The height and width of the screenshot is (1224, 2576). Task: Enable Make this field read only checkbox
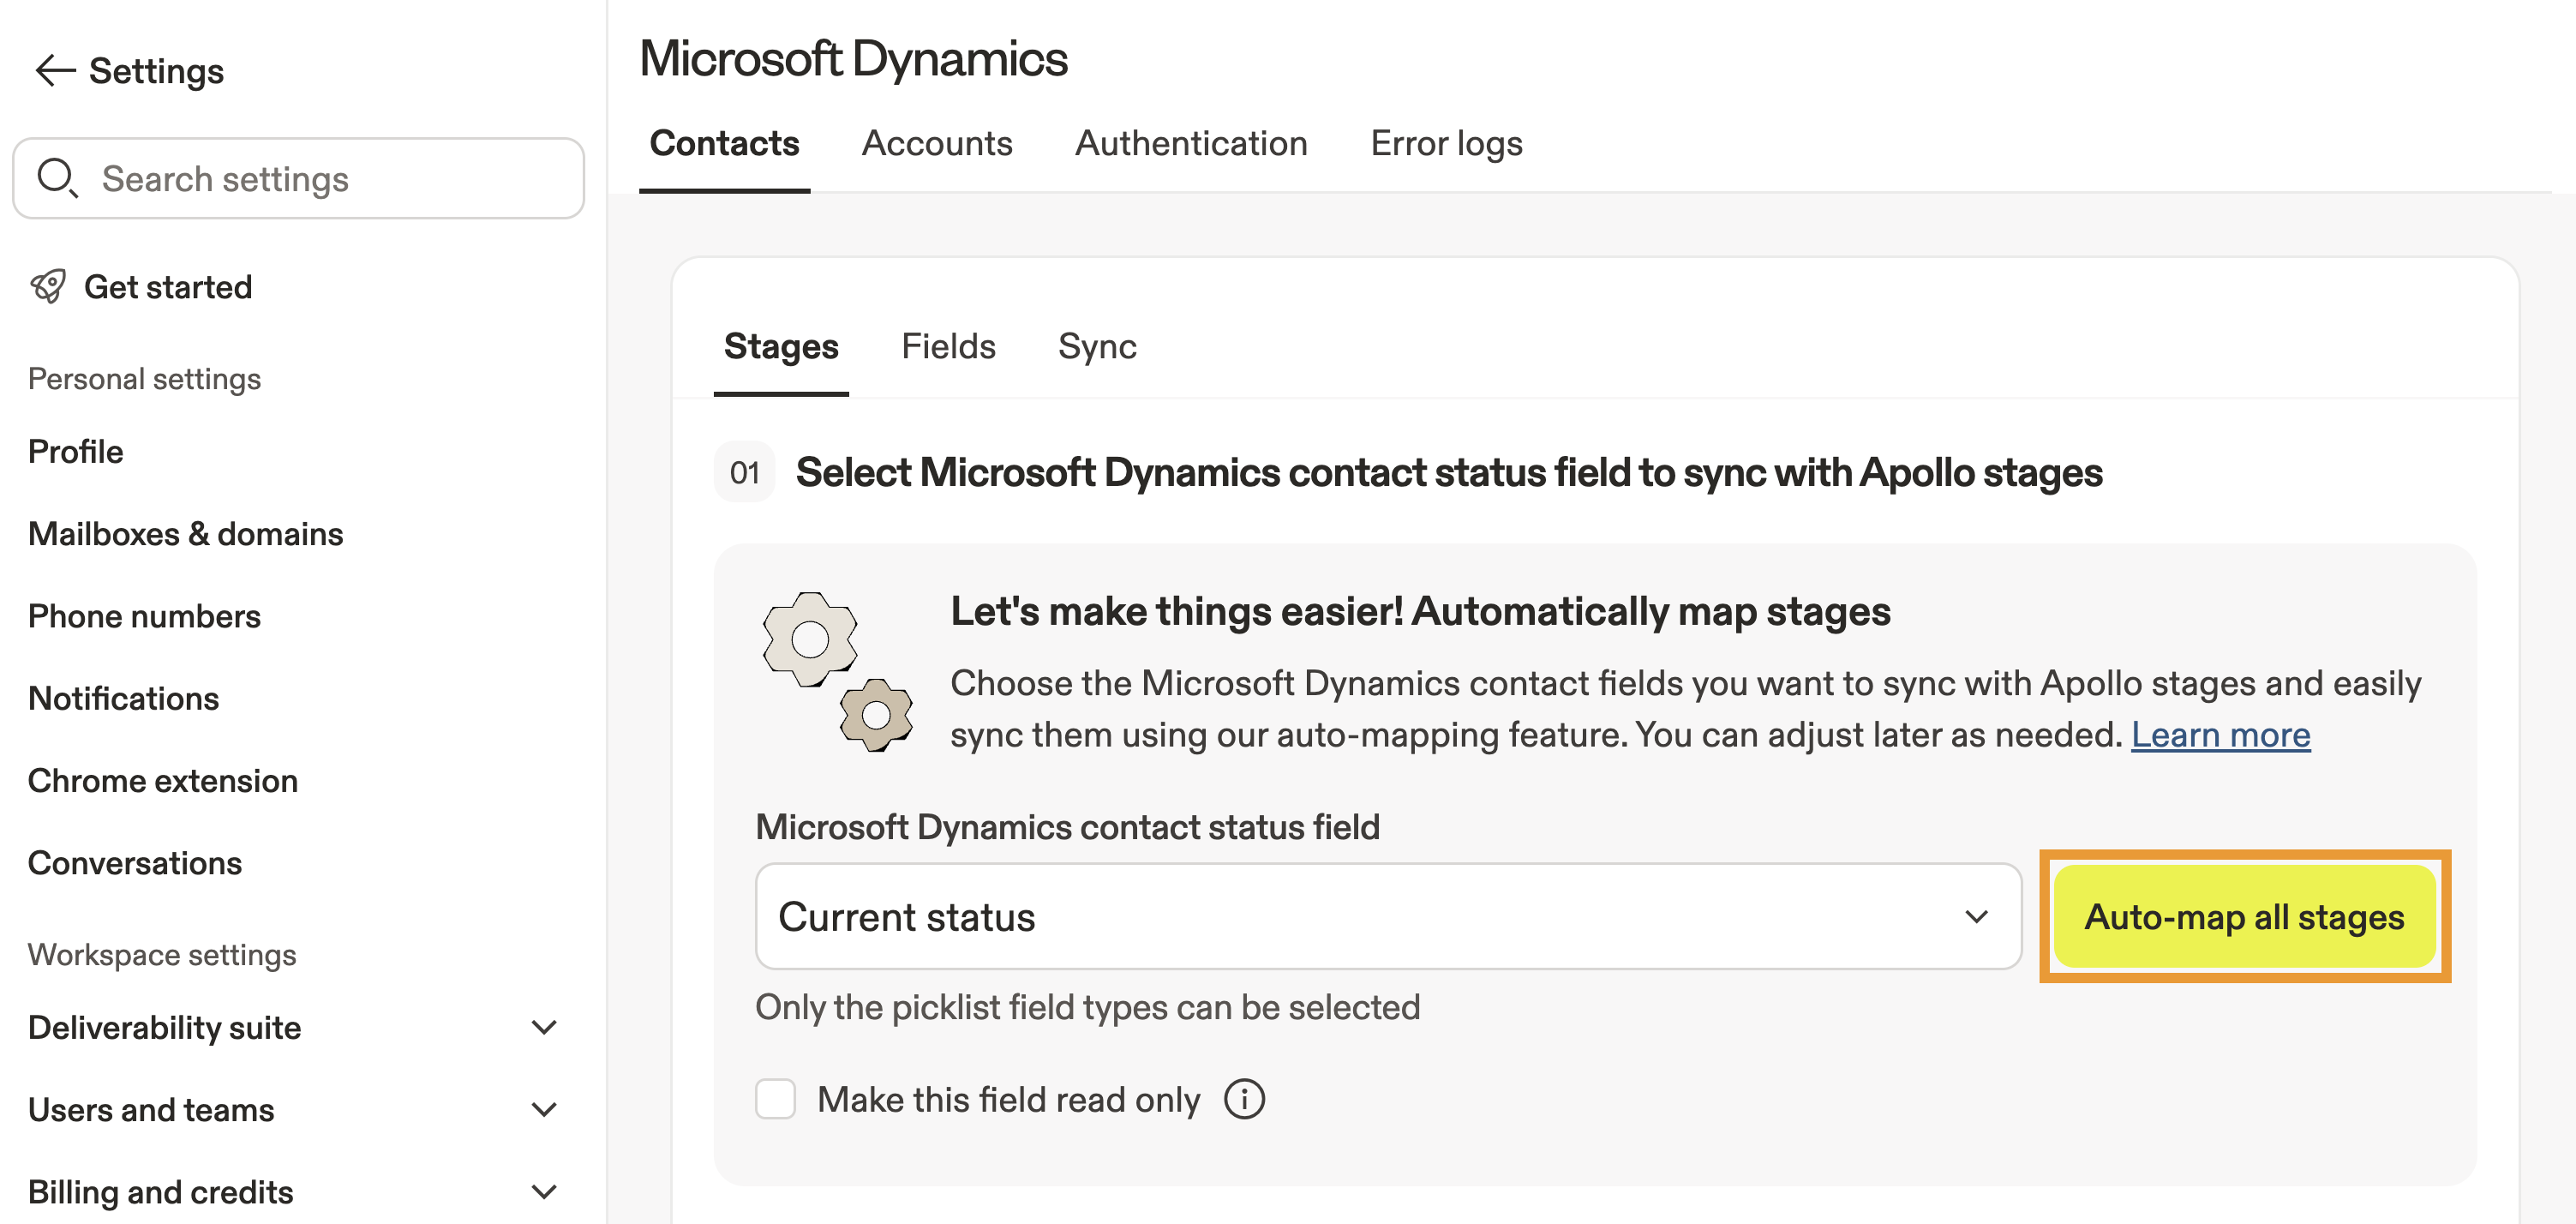[775, 1099]
